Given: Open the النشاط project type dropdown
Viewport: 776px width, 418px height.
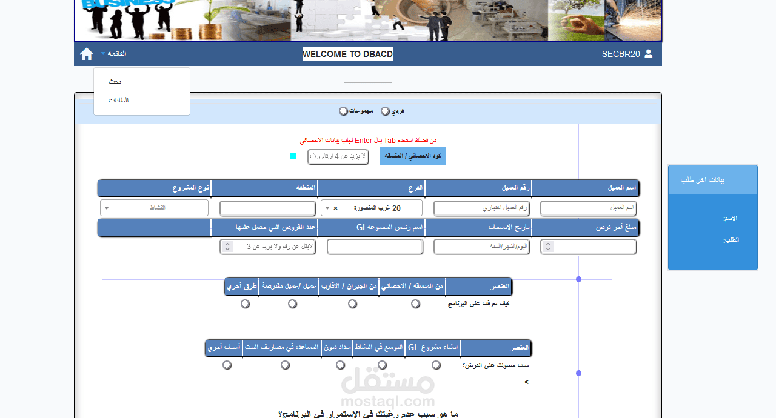Looking at the screenshot, I should click(155, 208).
